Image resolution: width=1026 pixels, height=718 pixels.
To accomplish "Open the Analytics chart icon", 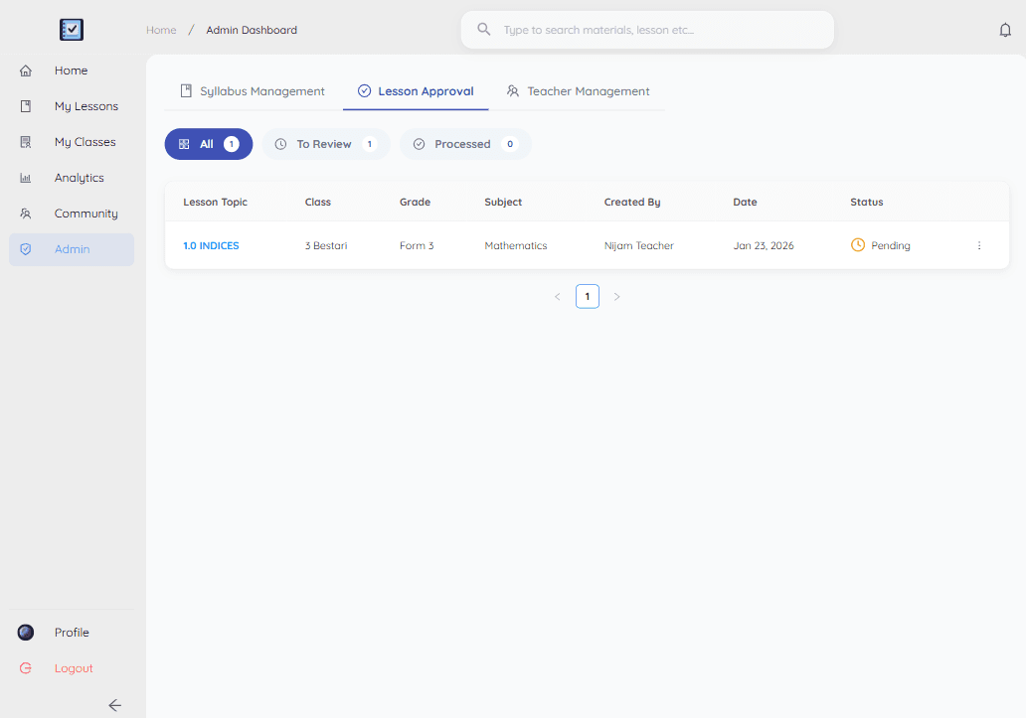I will (x=25, y=178).
